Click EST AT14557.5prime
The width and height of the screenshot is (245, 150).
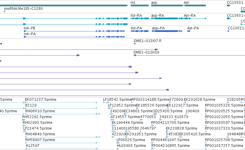(125, 117)
